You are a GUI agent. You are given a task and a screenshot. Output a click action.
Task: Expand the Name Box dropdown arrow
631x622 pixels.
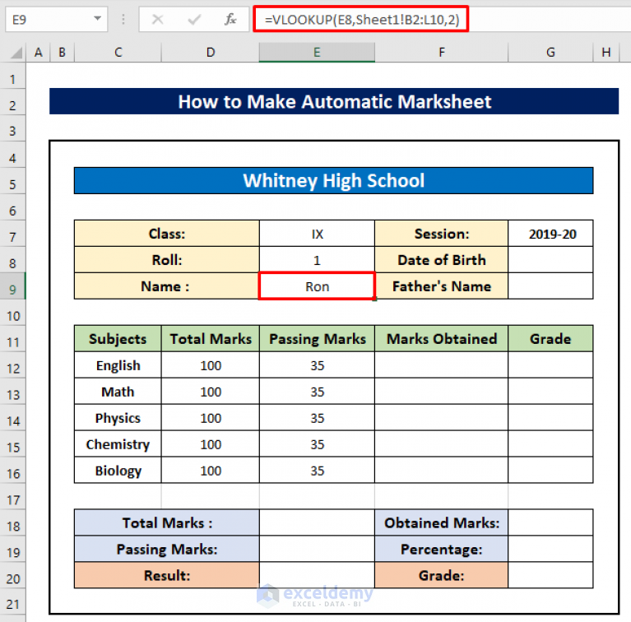click(97, 18)
